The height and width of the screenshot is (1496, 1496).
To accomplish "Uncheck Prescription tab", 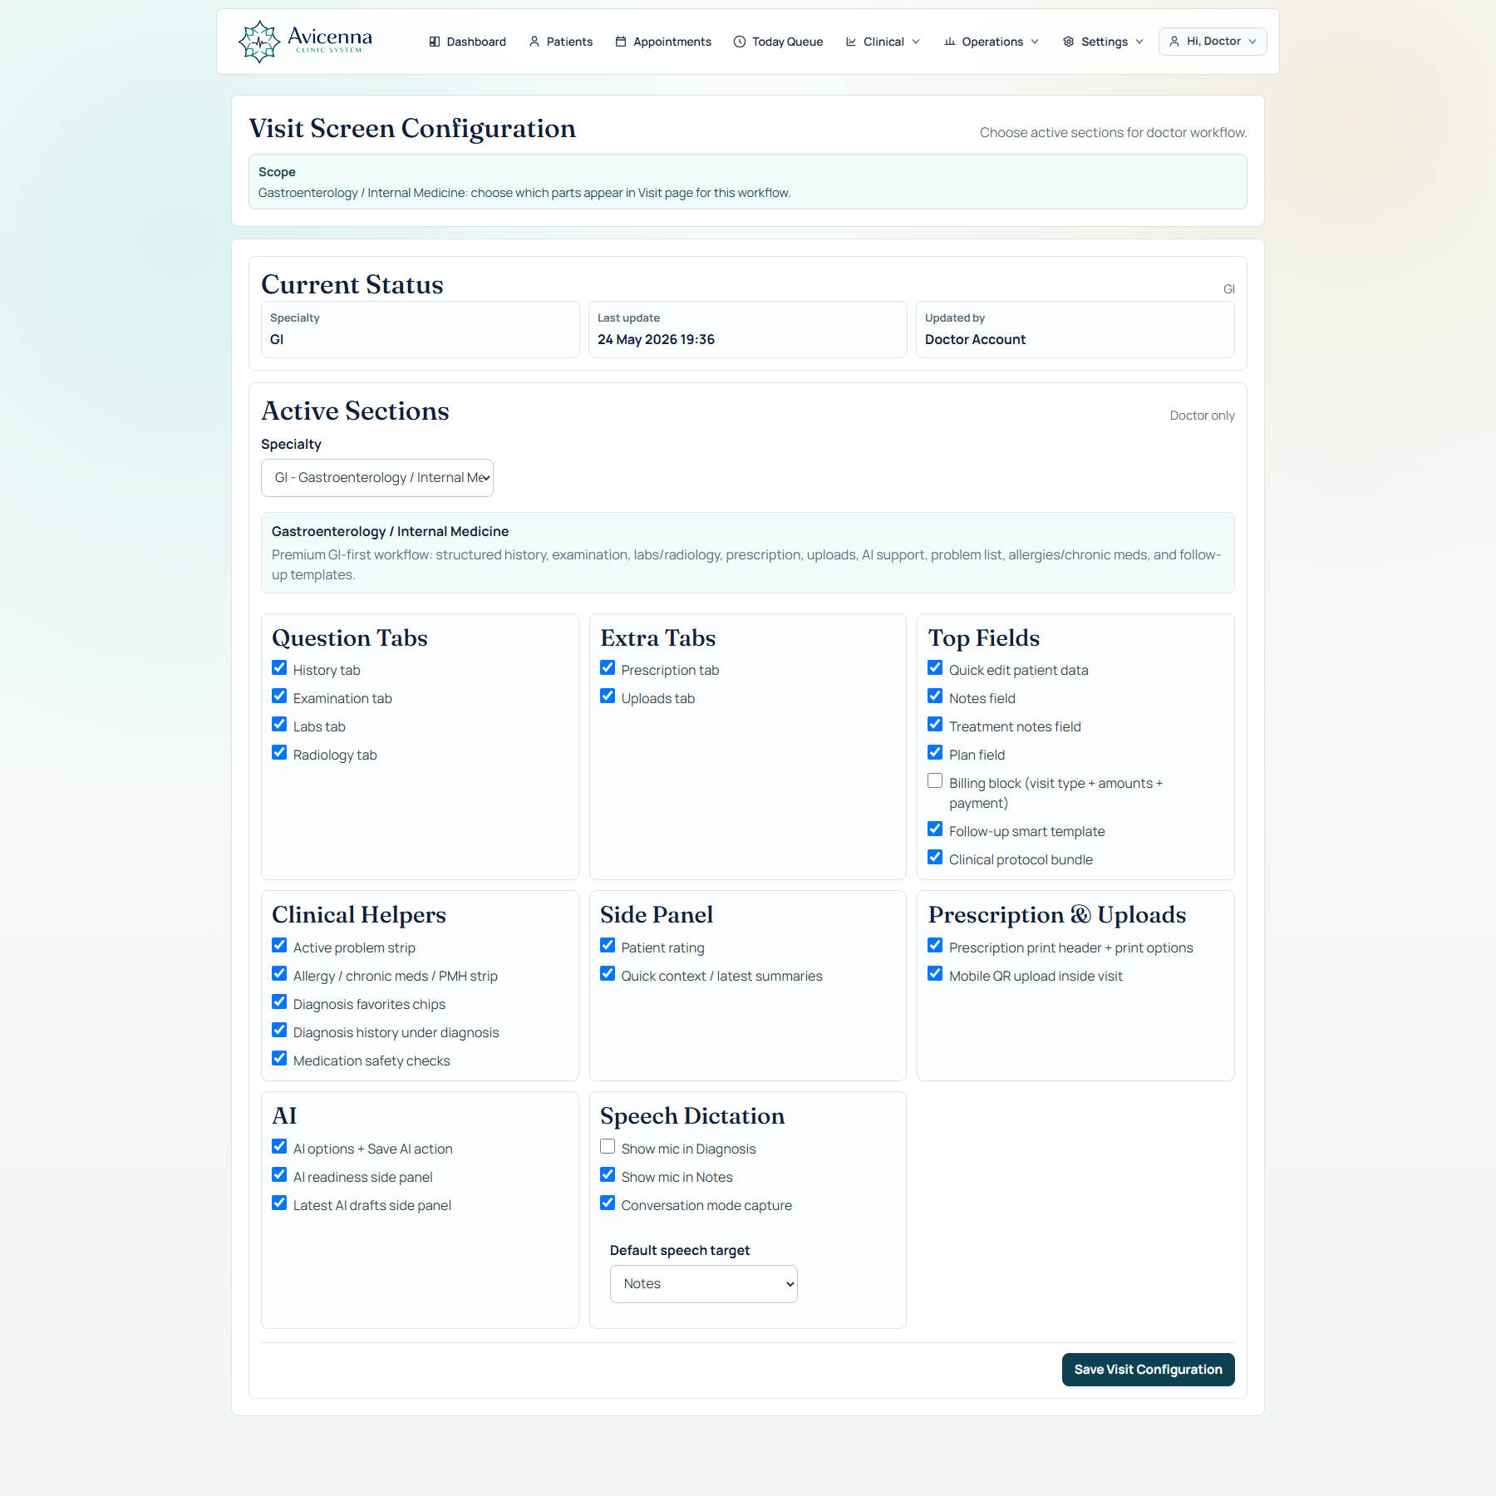I will pos(608,668).
